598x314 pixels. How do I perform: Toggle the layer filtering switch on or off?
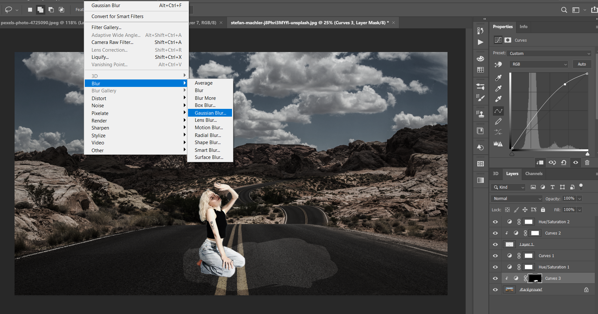click(581, 186)
